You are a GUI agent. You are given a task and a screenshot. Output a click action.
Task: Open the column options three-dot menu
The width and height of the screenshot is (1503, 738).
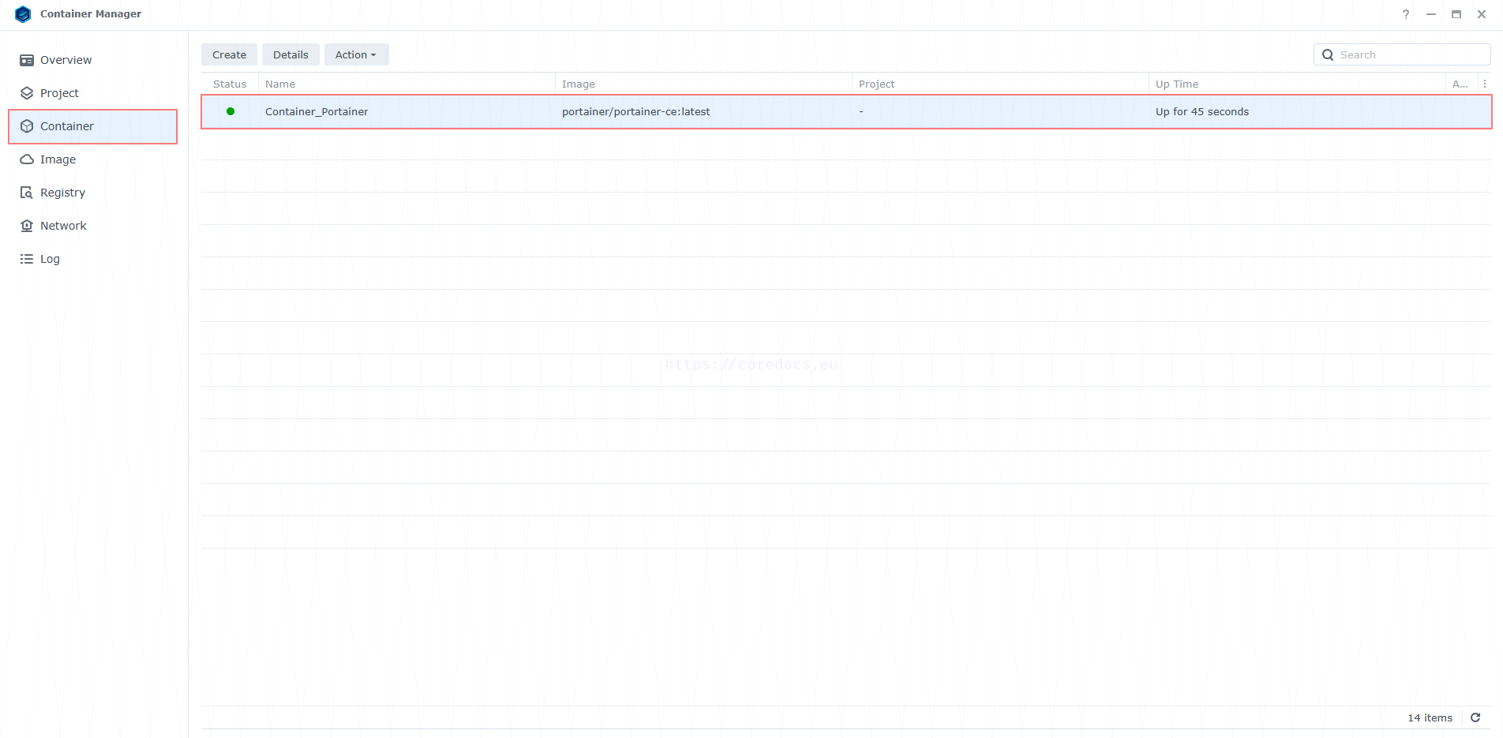point(1485,84)
